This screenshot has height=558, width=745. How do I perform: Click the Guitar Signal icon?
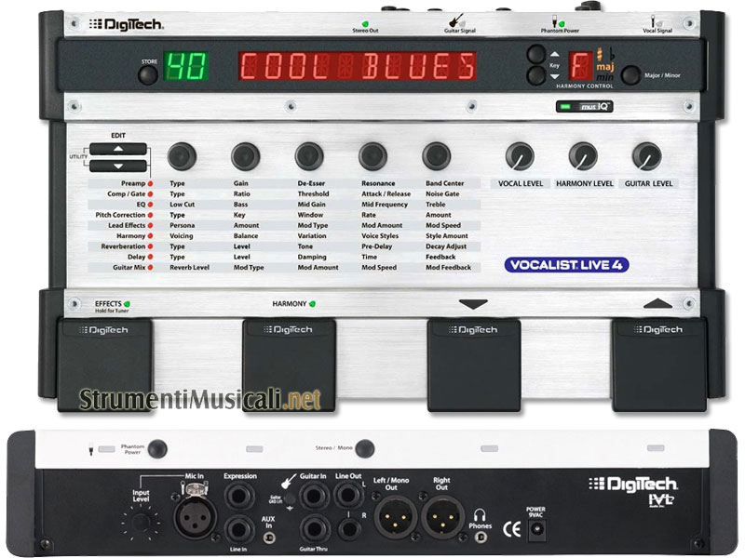click(x=460, y=19)
